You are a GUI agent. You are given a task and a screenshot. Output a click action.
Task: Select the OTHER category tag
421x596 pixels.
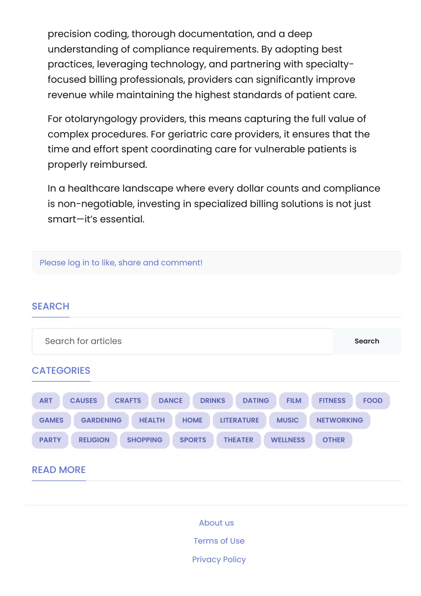pos(333,440)
